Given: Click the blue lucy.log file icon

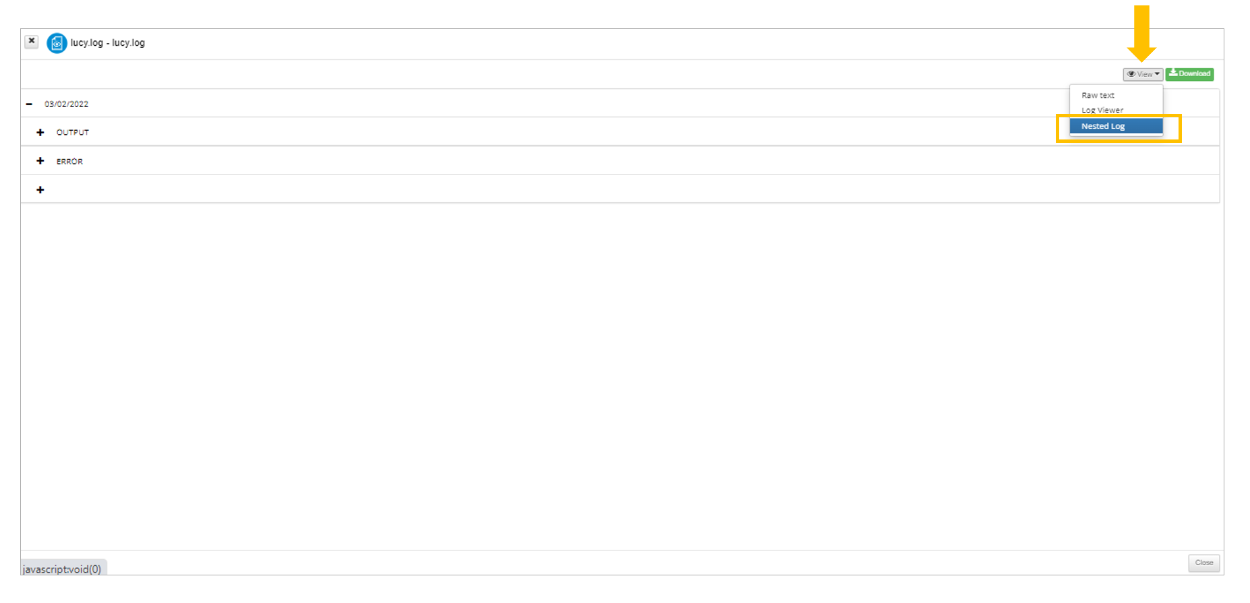Looking at the screenshot, I should point(57,43).
